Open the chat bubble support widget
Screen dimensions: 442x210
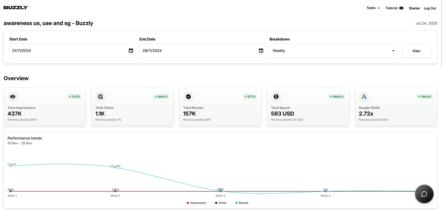click(x=424, y=194)
